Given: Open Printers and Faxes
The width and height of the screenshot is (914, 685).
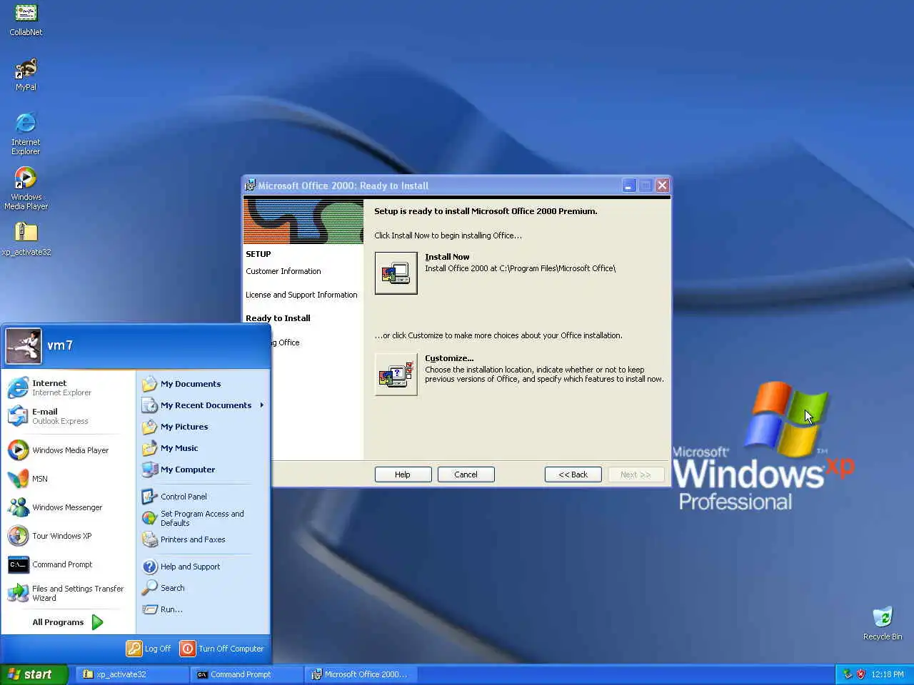Looking at the screenshot, I should 203,539.
